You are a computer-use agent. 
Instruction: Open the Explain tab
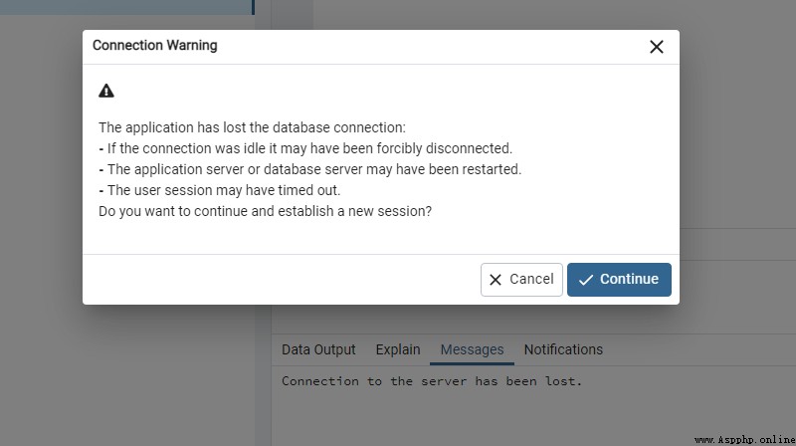[398, 349]
